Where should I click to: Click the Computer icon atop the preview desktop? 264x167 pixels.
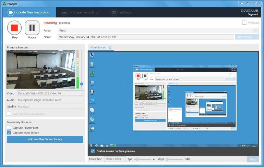(92, 56)
